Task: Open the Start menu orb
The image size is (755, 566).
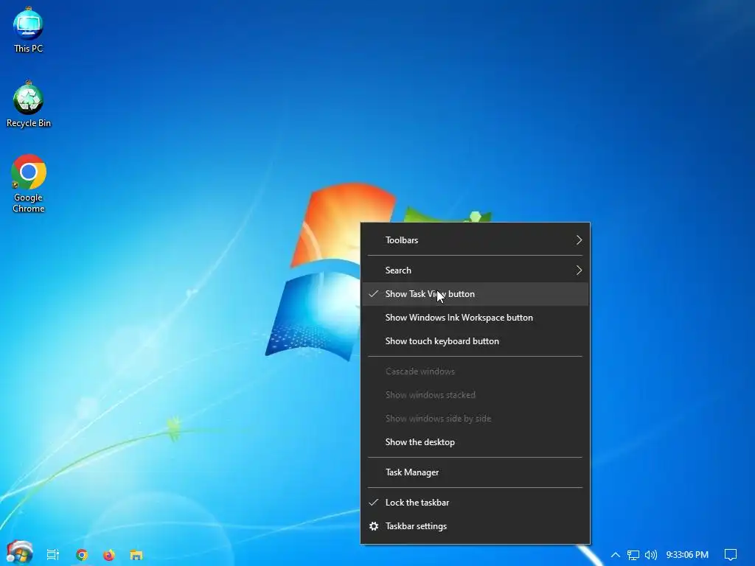Action: [19, 553]
